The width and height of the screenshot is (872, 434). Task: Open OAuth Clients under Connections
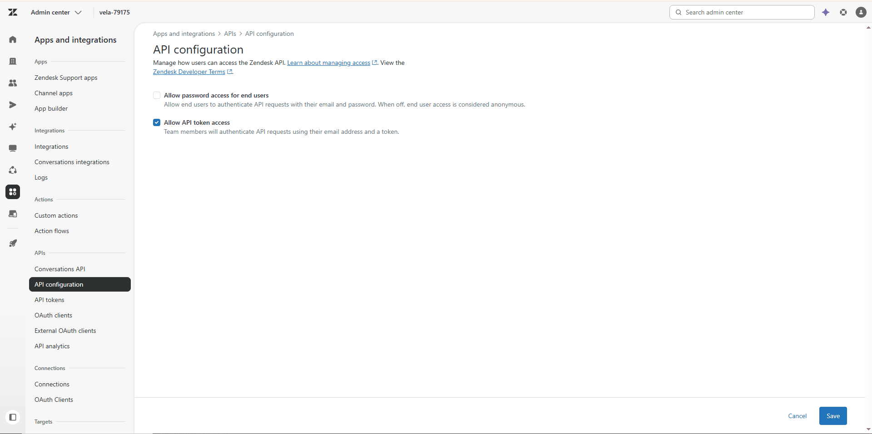point(54,400)
